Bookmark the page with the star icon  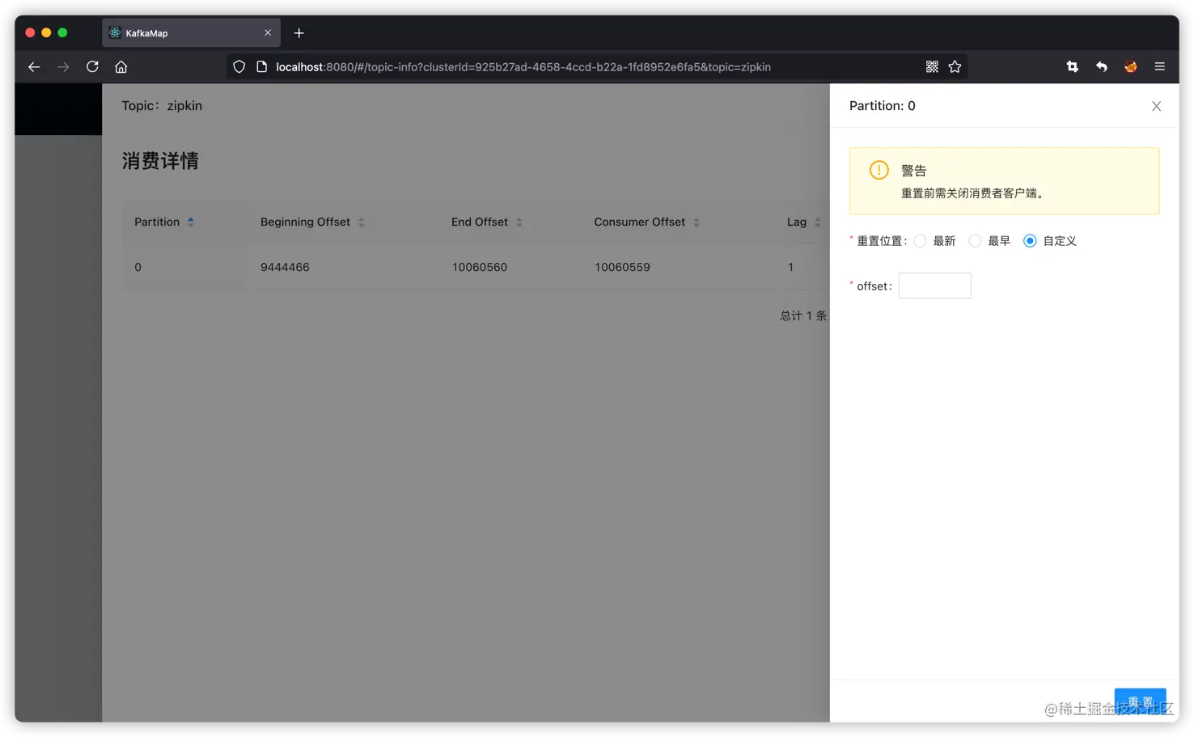point(955,66)
